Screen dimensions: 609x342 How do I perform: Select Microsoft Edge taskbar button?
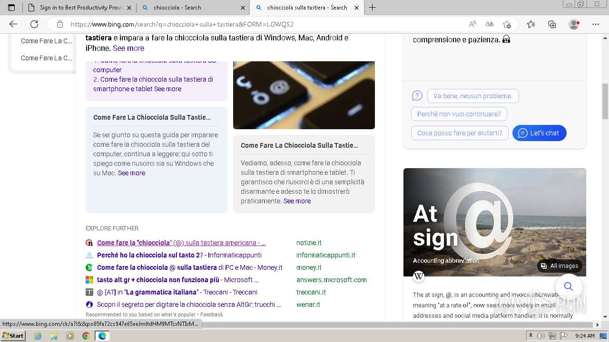pyautogui.click(x=102, y=336)
